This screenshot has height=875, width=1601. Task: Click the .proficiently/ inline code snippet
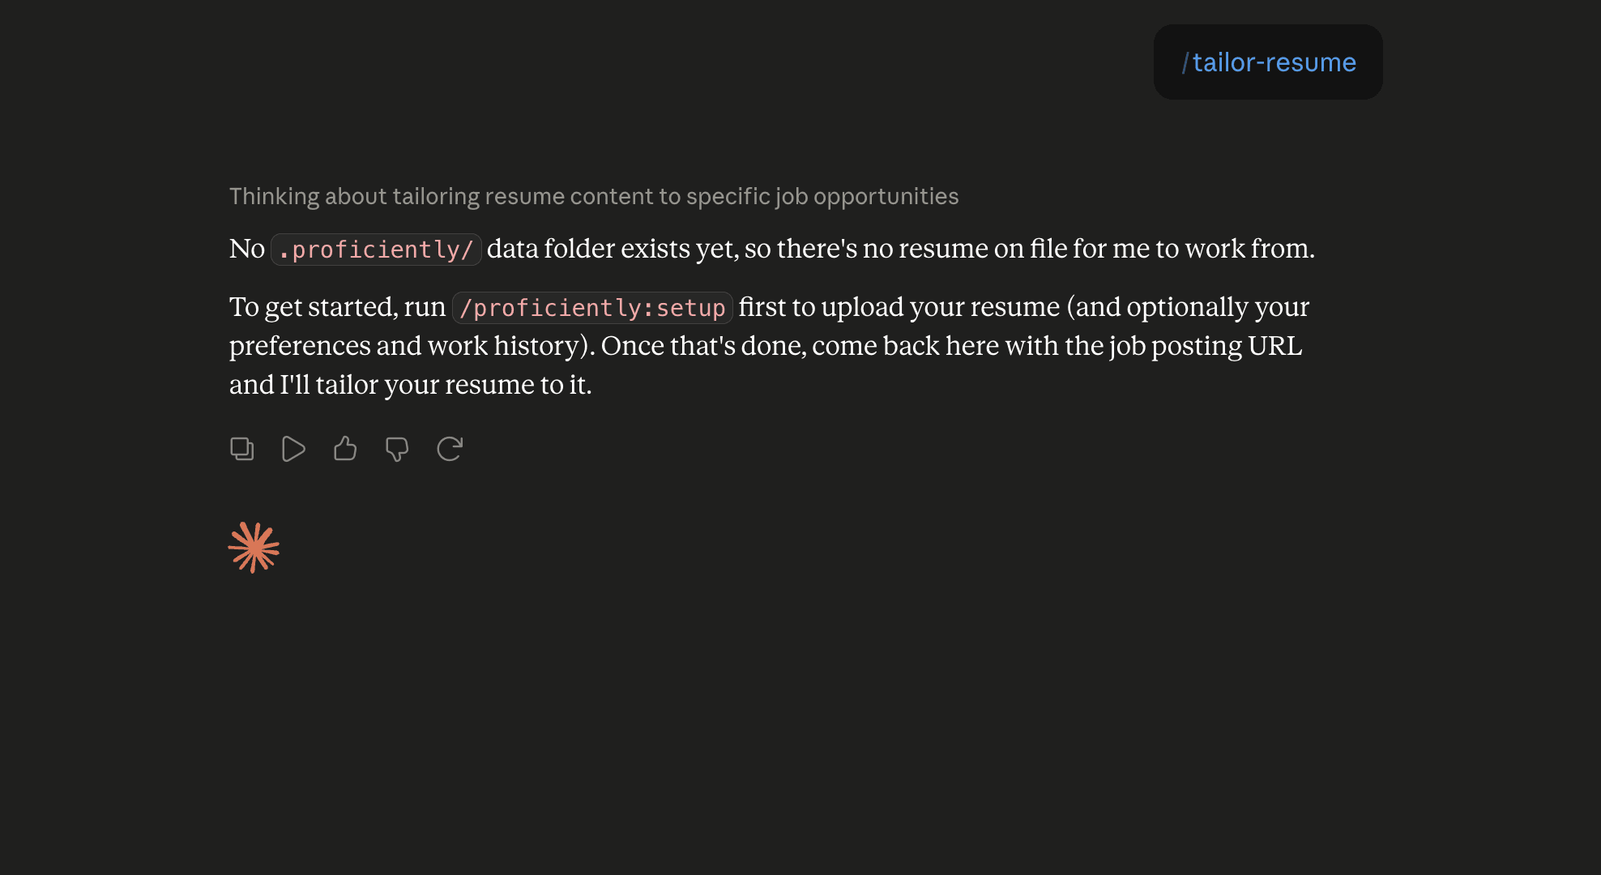(376, 250)
